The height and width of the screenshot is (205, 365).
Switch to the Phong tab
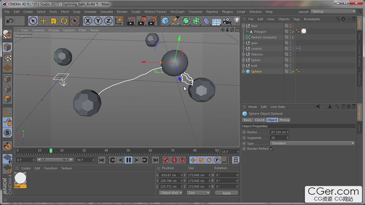coord(284,120)
